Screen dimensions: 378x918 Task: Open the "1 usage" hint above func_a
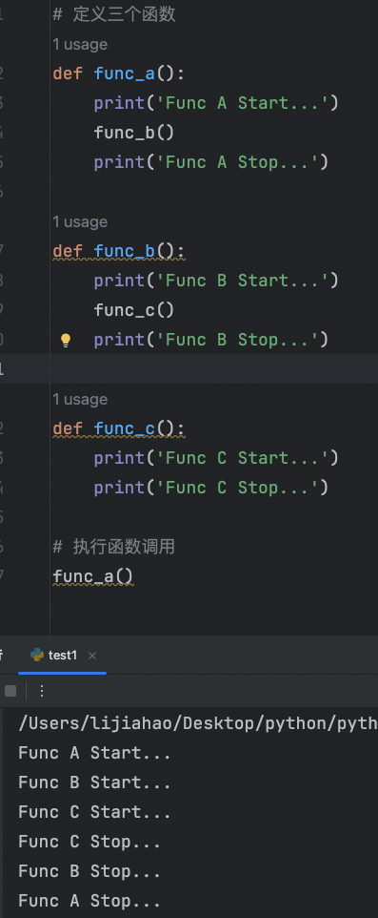point(80,45)
